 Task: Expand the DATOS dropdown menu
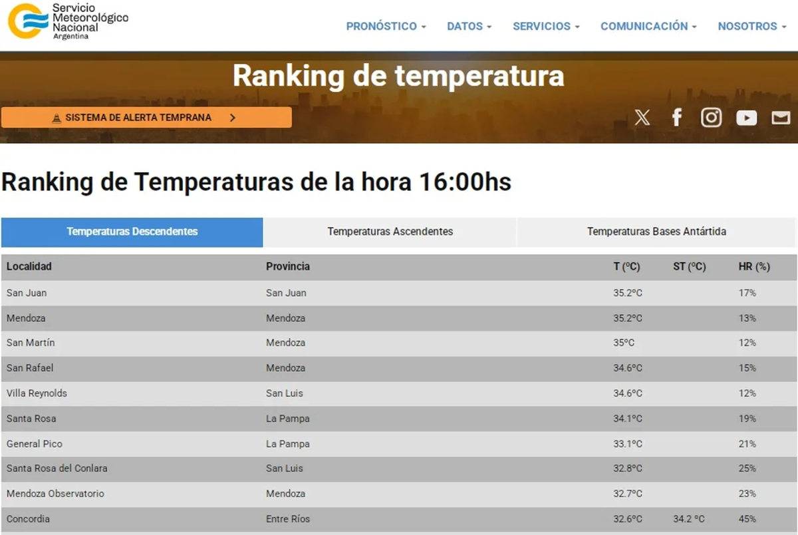pos(469,26)
